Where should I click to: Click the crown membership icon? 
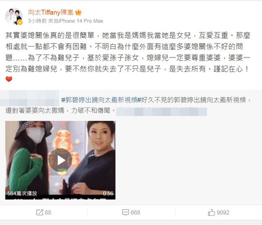78,12
